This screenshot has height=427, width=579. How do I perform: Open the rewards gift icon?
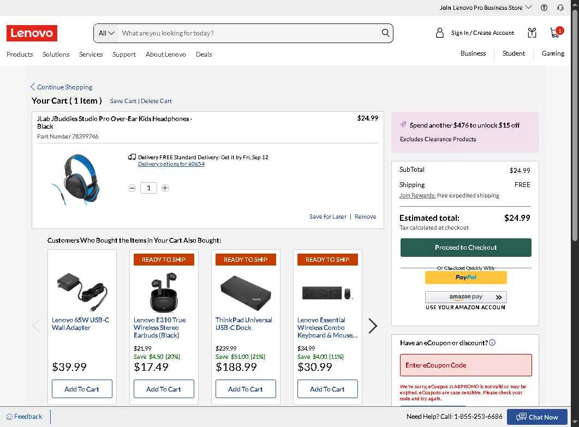click(x=532, y=33)
